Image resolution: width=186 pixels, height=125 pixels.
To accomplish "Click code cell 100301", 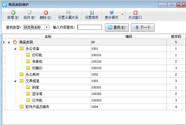I will click(129, 87).
